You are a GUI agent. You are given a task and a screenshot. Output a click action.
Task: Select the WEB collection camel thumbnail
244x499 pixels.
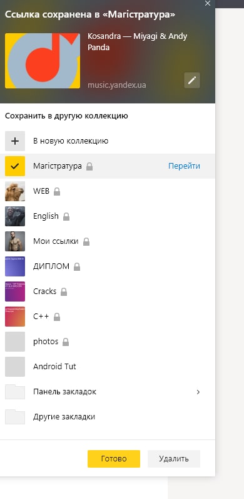(x=15, y=191)
